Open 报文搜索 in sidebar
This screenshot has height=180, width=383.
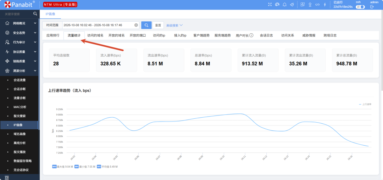20,116
